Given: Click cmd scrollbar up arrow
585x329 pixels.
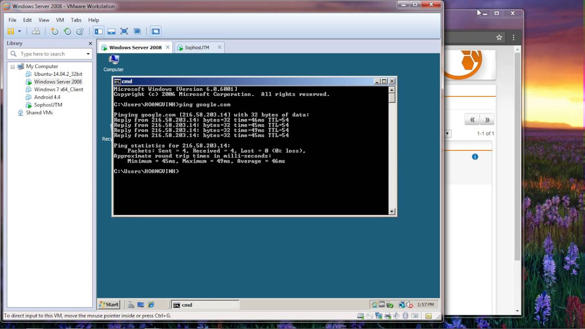Looking at the screenshot, I should [392, 89].
